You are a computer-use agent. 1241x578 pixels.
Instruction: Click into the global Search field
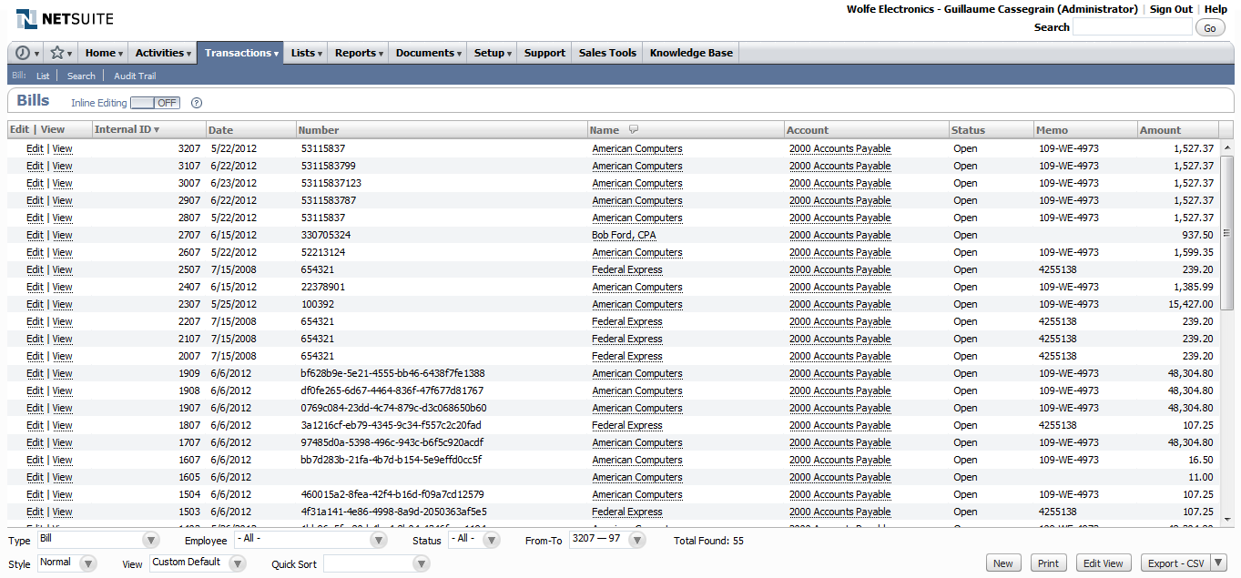1132,27
